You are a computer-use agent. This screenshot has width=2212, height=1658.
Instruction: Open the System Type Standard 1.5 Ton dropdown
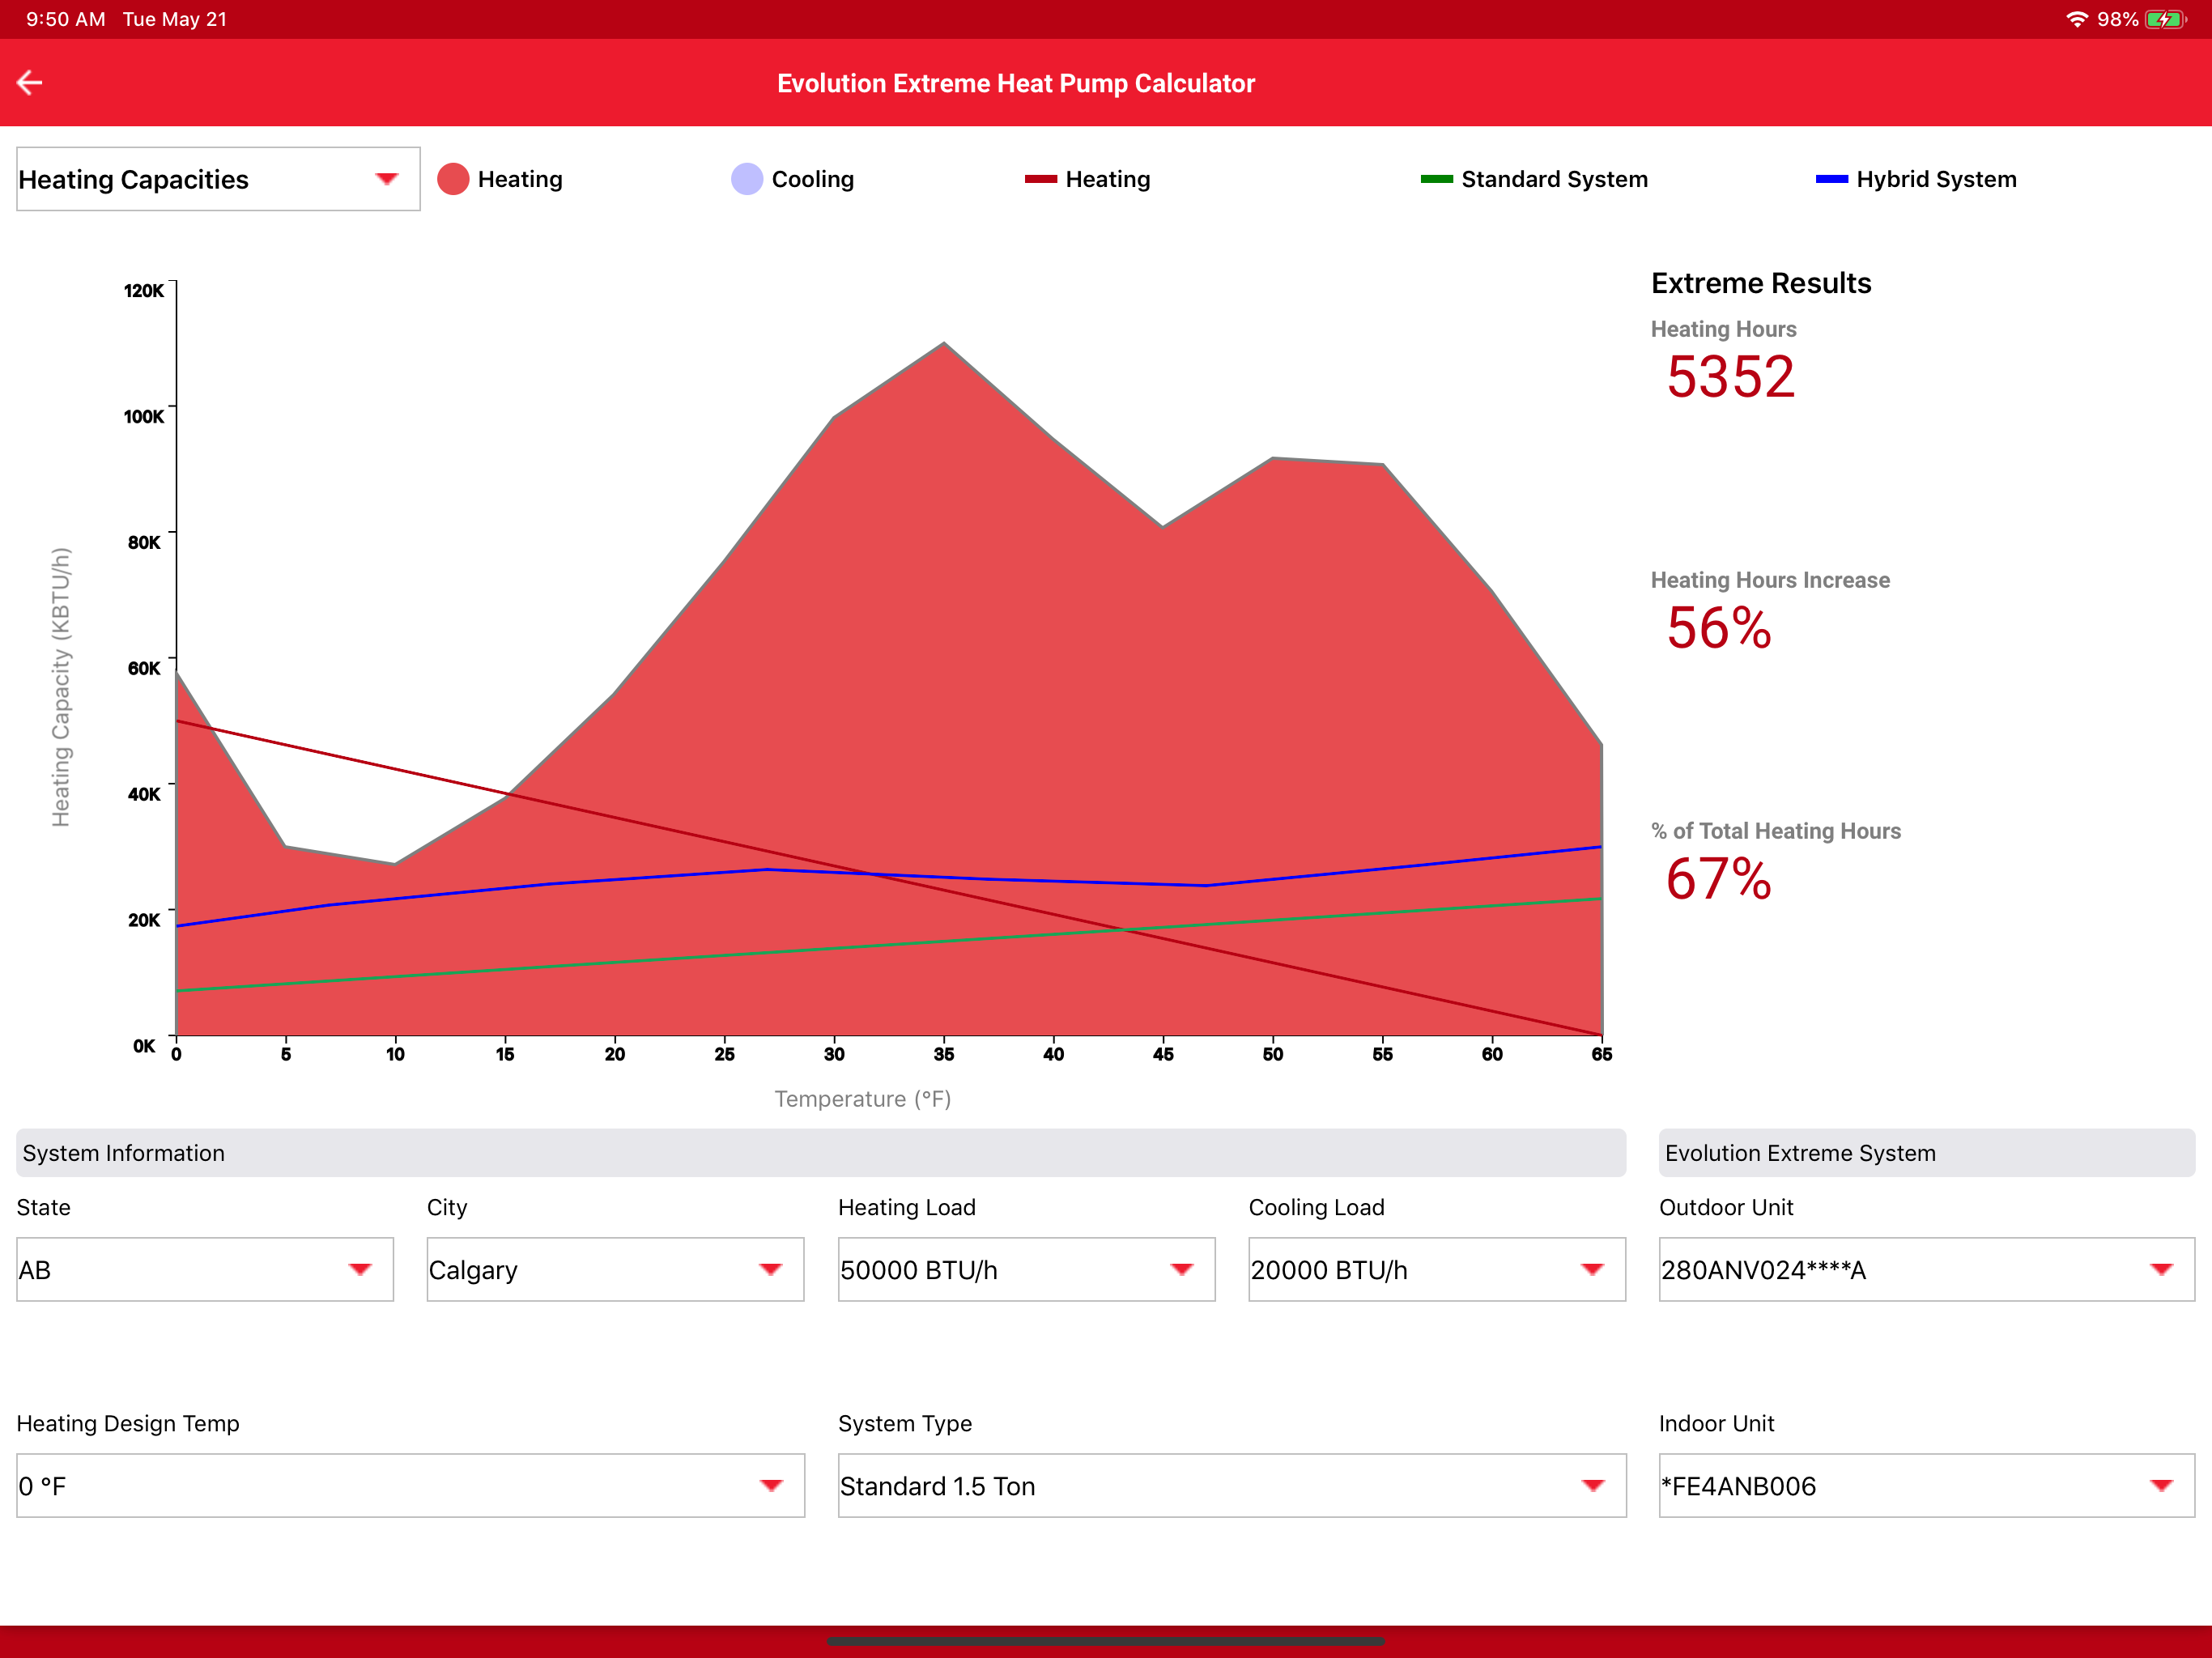click(x=1232, y=1485)
